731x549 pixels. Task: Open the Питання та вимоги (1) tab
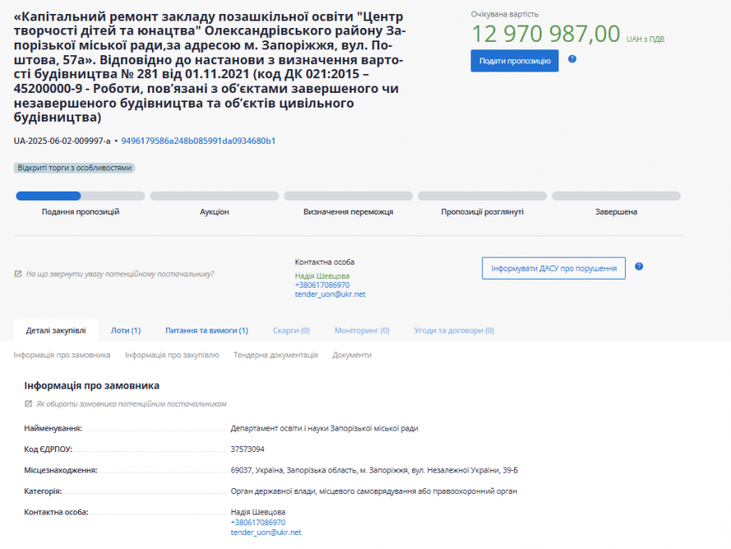click(x=206, y=330)
